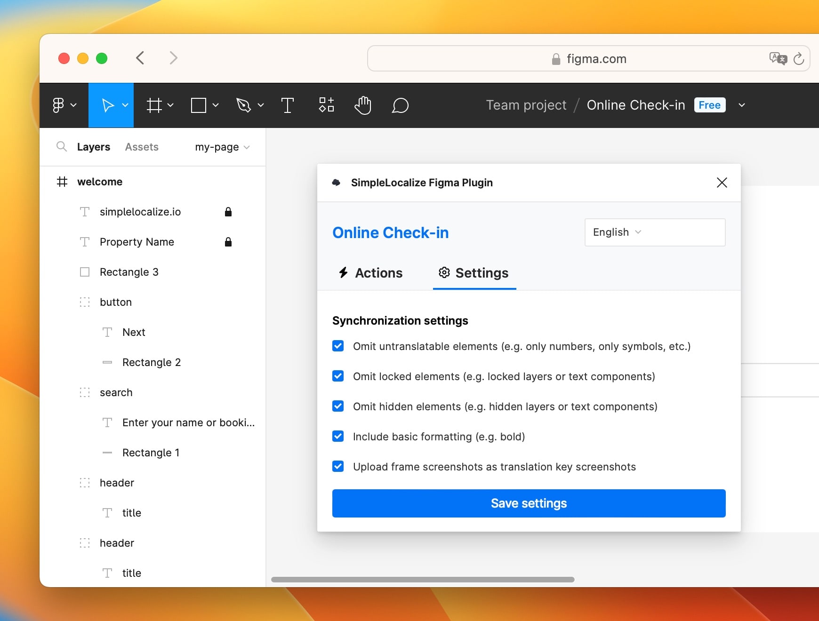Screen dimensions: 819x621
Task: Uncheck Omit hidden elements
Action: [x=338, y=406]
